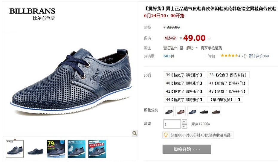Show the thumbnail with the 79 price tag

[56, 149]
